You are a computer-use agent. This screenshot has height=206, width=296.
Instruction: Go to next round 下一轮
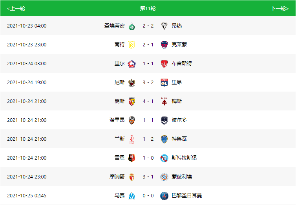click(x=280, y=9)
